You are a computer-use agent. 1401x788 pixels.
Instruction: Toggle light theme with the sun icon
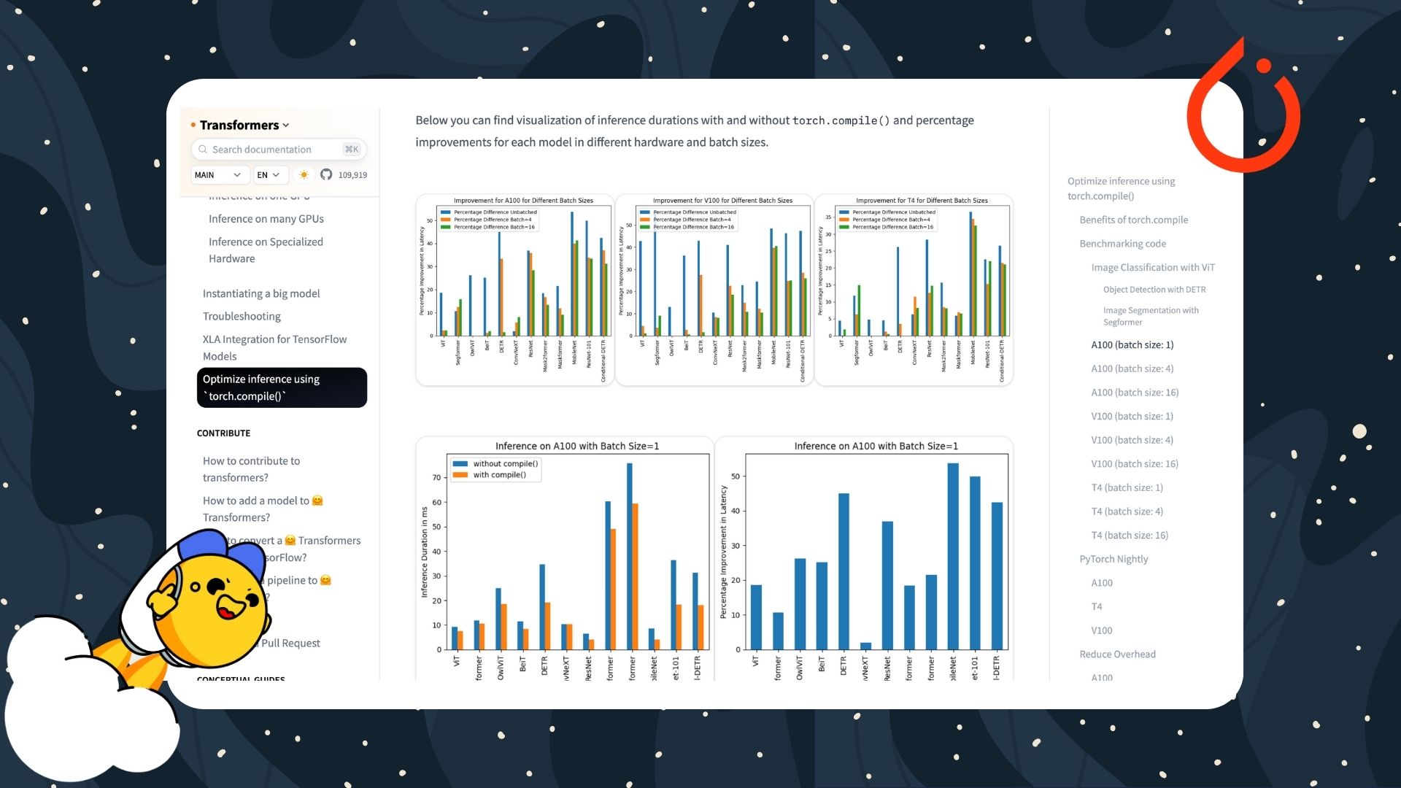(304, 175)
